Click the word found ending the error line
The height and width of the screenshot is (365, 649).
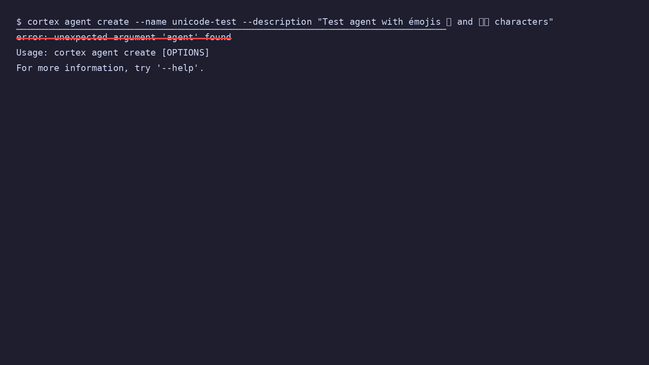coord(218,37)
